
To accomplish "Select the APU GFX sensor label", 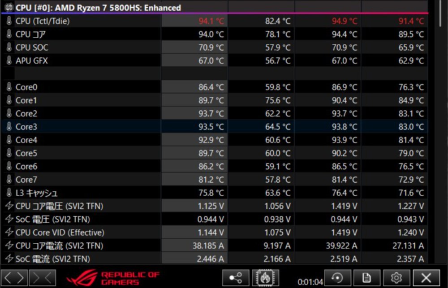I will pyautogui.click(x=32, y=60).
